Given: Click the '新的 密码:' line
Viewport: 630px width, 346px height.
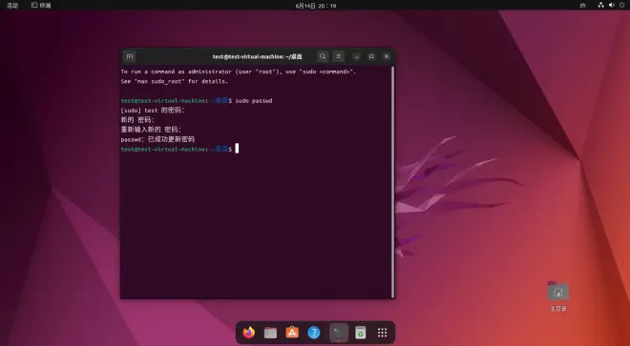Looking at the screenshot, I should point(137,120).
